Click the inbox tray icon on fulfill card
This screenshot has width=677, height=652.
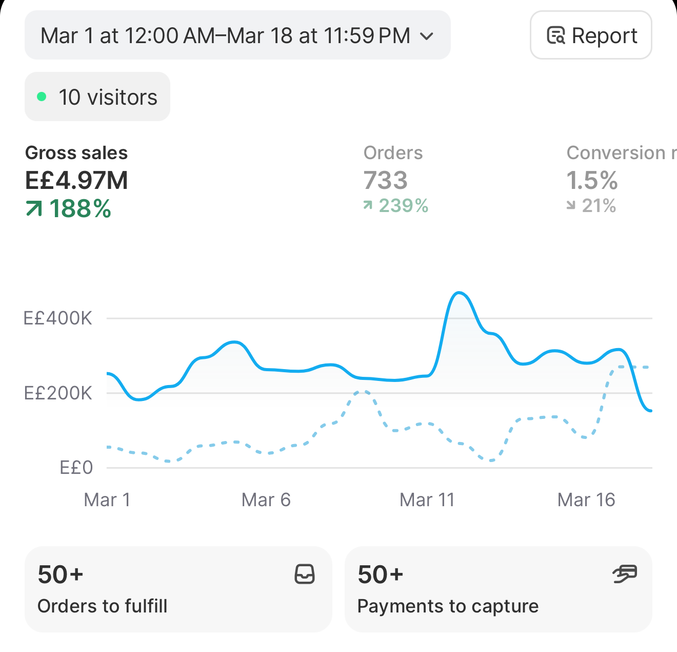pos(305,574)
